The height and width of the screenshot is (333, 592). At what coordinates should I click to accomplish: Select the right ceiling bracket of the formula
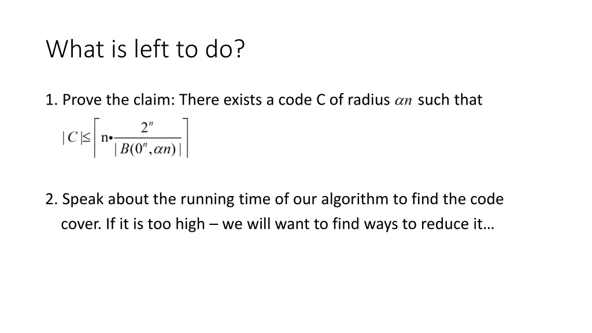pos(186,138)
